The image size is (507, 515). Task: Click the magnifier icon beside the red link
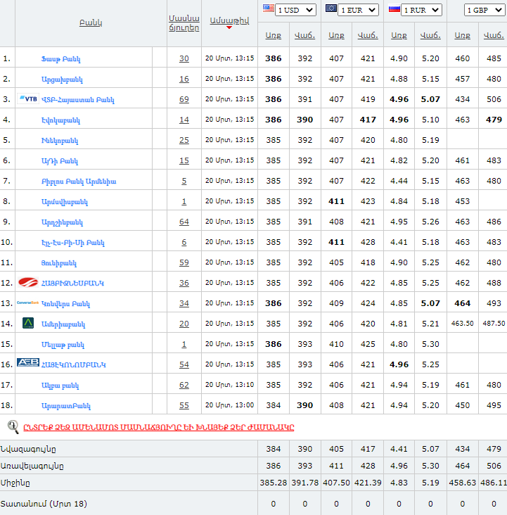13,426
